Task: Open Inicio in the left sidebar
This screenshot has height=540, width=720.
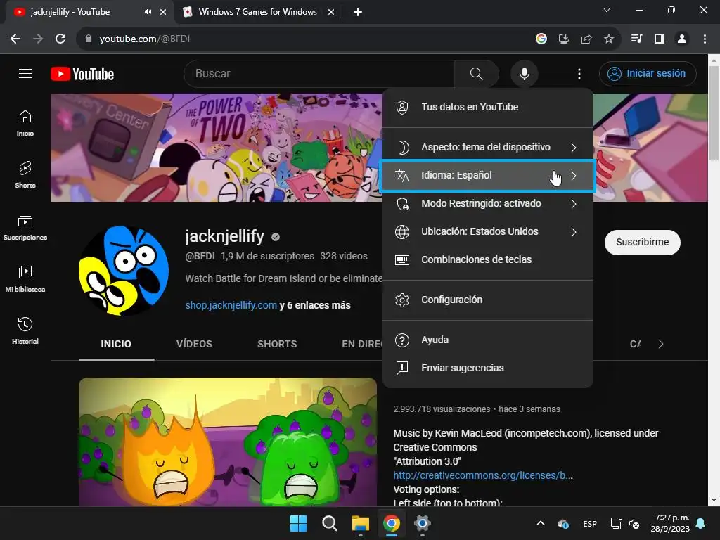Action: (x=25, y=123)
